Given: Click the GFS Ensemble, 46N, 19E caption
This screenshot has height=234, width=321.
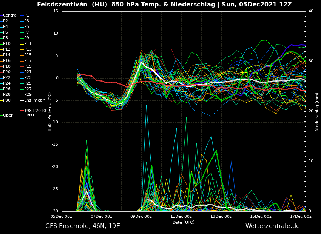Looking at the screenshot, I should point(83,226).
